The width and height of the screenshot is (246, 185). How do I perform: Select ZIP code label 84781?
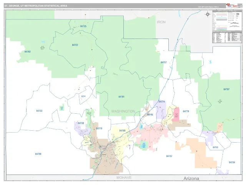(121, 97)
